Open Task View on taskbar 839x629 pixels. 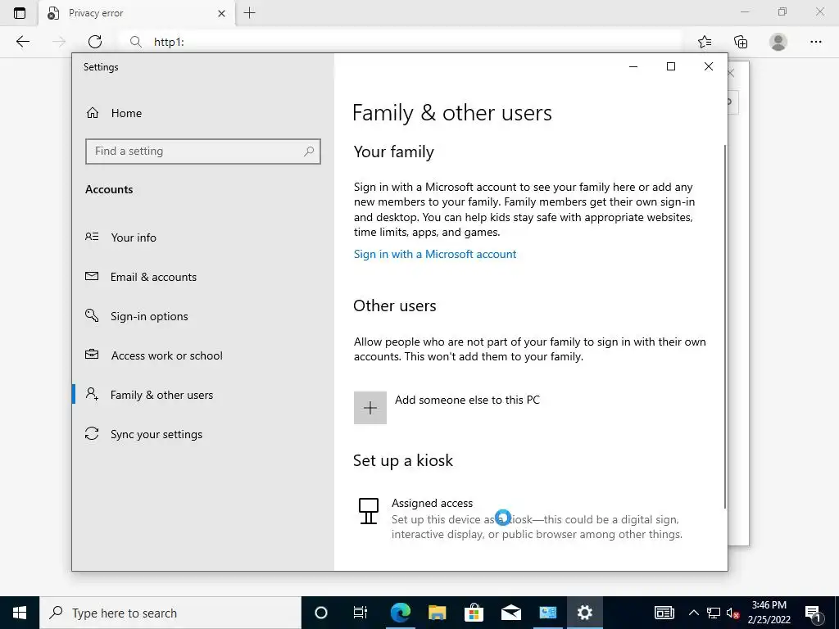coord(361,613)
